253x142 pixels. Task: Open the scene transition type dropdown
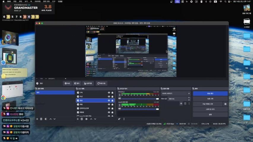[x=176, y=93]
